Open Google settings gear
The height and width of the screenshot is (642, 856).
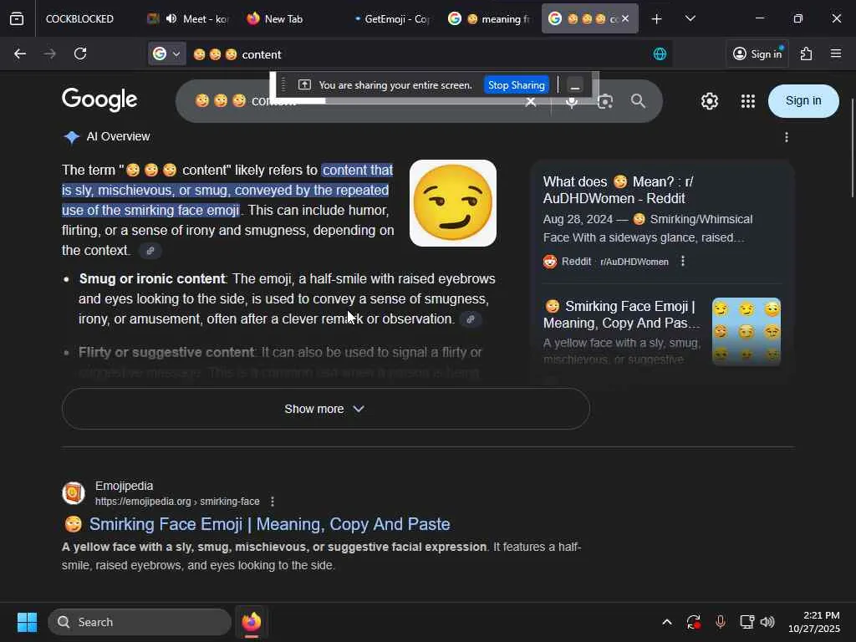pos(709,101)
